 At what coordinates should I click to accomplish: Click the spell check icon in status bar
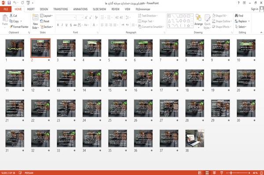20,173
